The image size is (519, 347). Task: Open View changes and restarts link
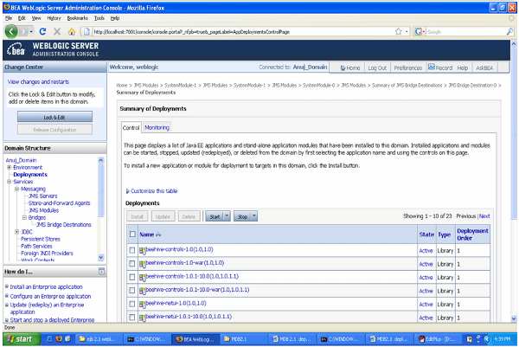click(38, 82)
